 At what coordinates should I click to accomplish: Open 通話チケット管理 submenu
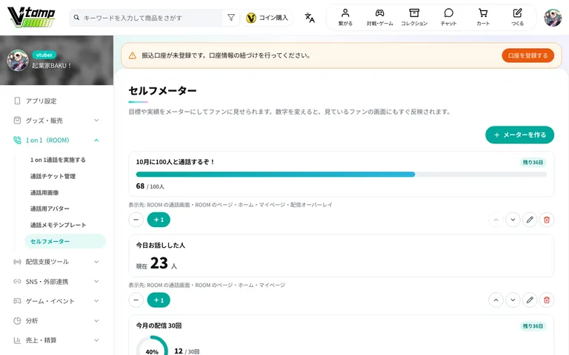(53, 176)
